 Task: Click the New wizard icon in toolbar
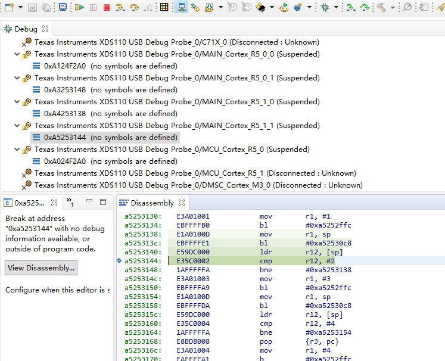(x=9, y=7)
